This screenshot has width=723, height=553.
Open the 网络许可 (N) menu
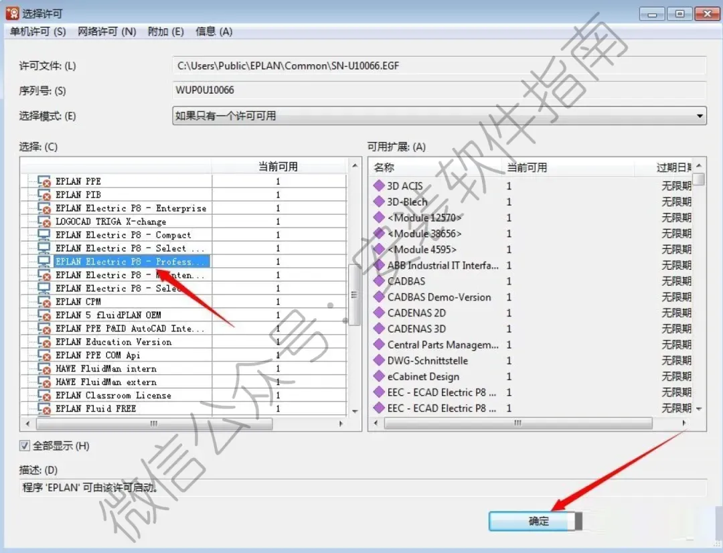(x=107, y=31)
